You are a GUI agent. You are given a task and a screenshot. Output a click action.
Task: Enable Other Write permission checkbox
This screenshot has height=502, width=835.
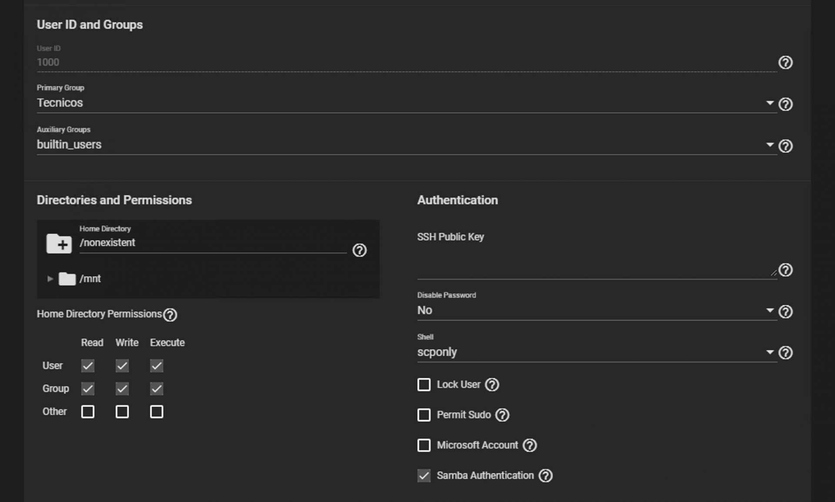tap(122, 412)
